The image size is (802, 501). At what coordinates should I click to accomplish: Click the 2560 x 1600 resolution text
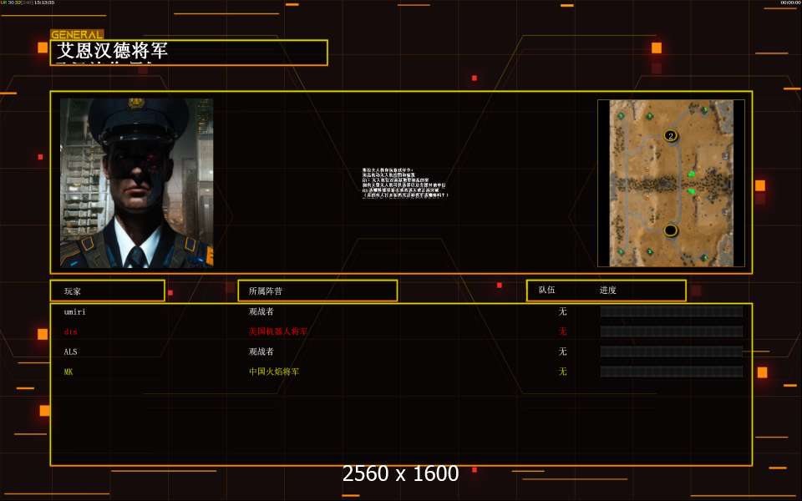point(400,473)
